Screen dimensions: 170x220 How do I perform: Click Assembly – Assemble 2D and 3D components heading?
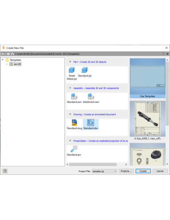[x=96, y=88]
